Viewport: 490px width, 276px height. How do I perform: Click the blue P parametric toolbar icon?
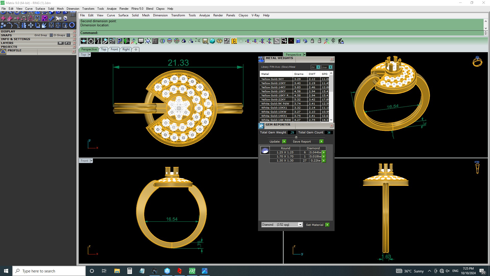(119, 41)
